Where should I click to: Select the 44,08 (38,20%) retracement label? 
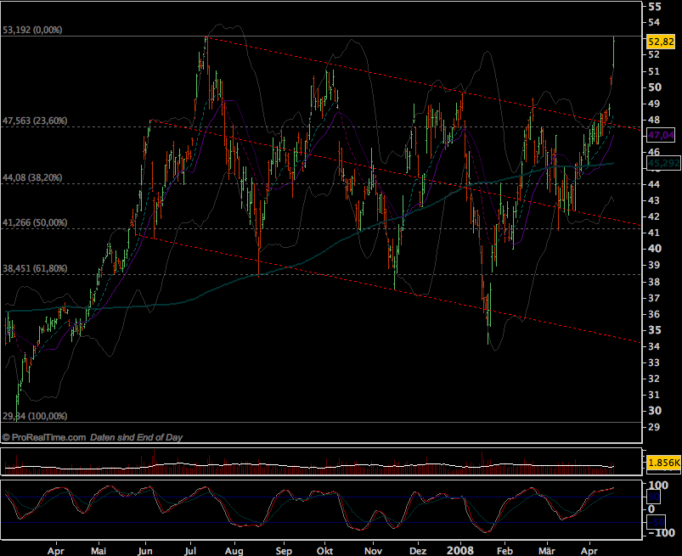33,177
